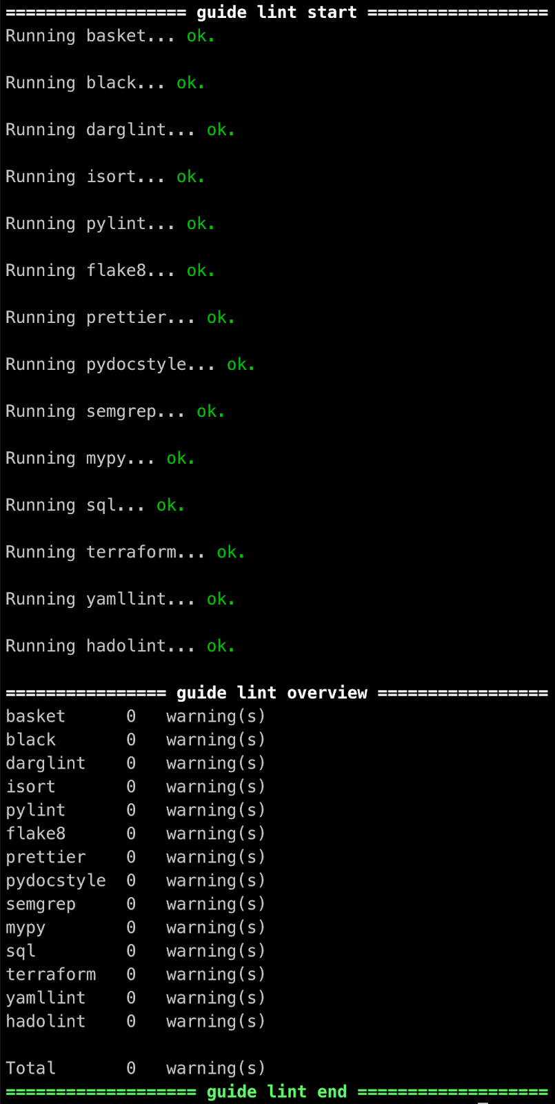Select the 'Running terraform... ok.' line

[x=125, y=552]
